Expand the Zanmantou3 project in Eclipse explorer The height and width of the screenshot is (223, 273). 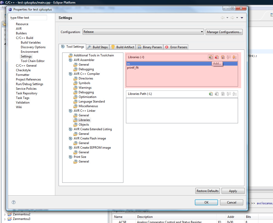pos(5,219)
